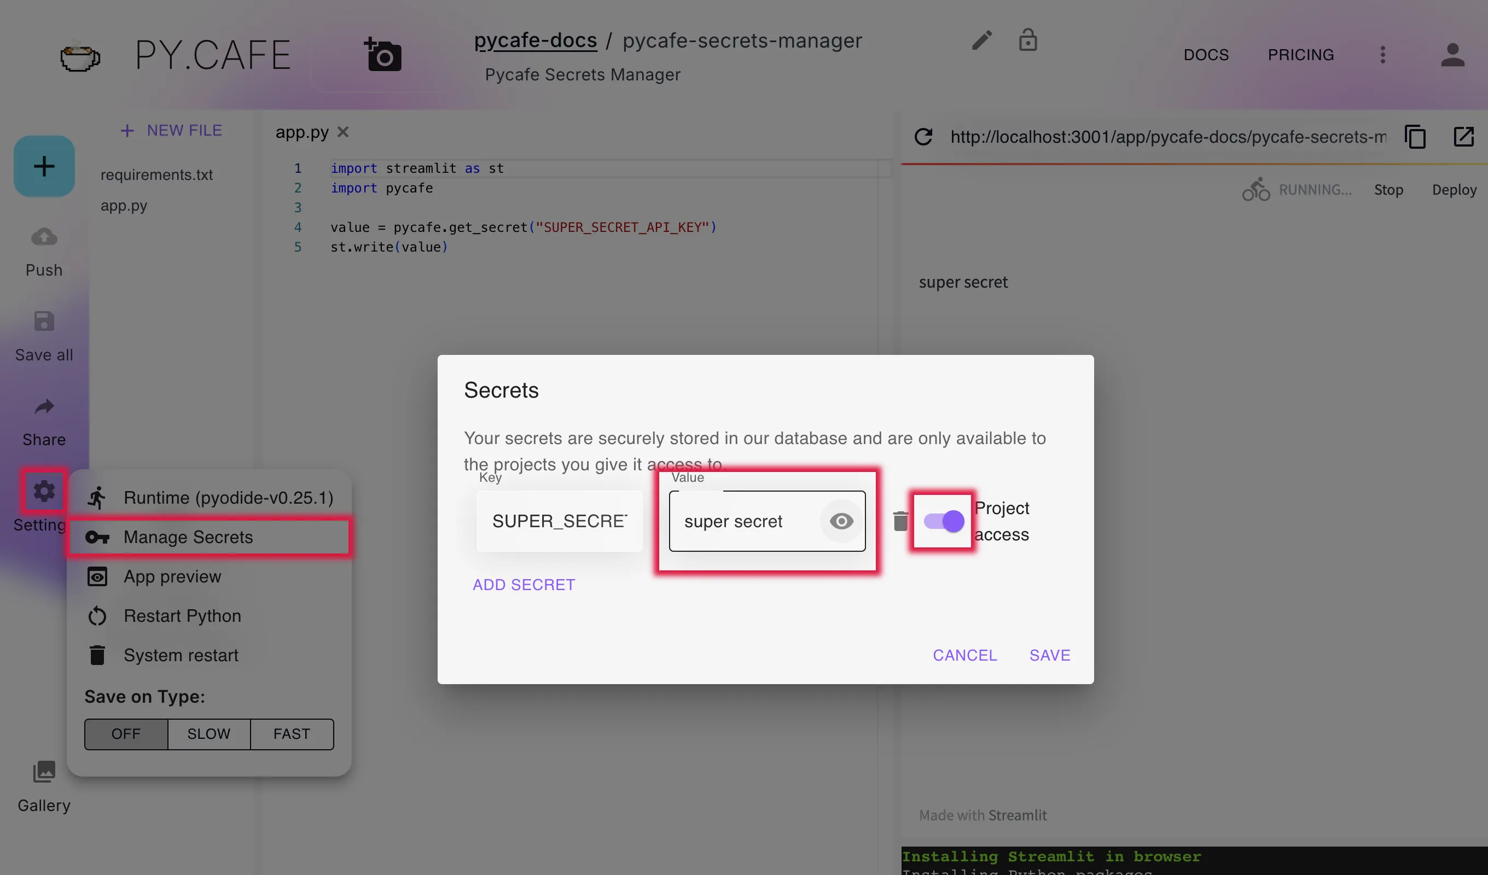Click the snapshot camera icon

pos(383,55)
